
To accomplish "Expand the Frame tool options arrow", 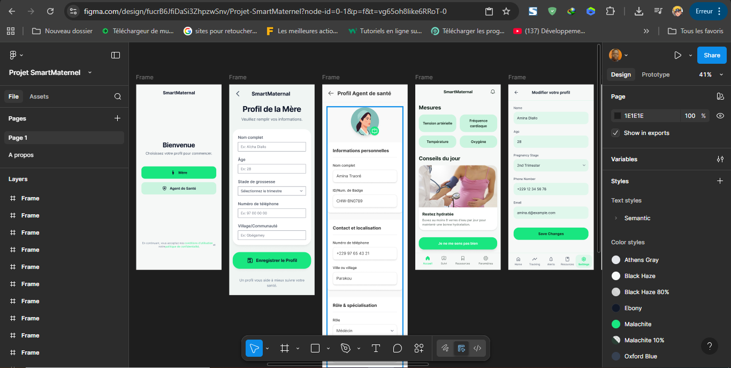I will pos(298,348).
